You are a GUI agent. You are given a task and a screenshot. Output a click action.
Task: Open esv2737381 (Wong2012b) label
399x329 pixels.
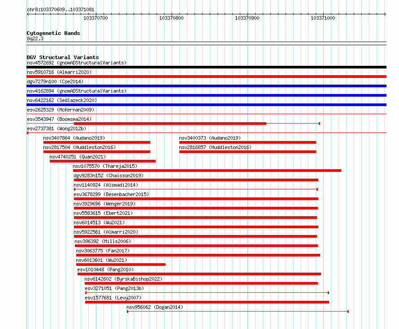[x=56, y=128]
